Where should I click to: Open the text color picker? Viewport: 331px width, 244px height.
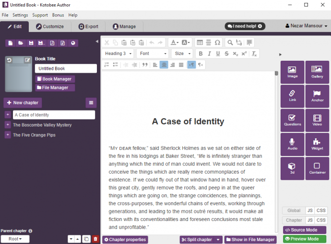174,43
